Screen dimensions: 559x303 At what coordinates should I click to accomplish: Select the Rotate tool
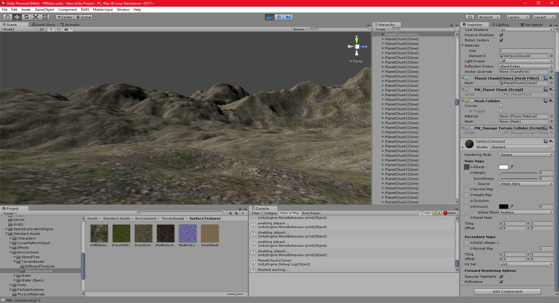[x=26, y=17]
